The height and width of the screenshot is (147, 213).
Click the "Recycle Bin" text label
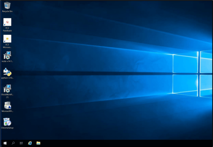pos(7,12)
